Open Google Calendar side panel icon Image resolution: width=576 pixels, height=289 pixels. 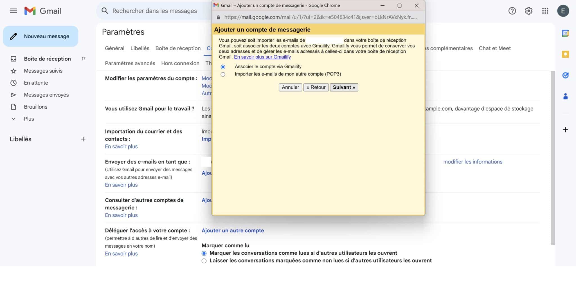(x=565, y=33)
